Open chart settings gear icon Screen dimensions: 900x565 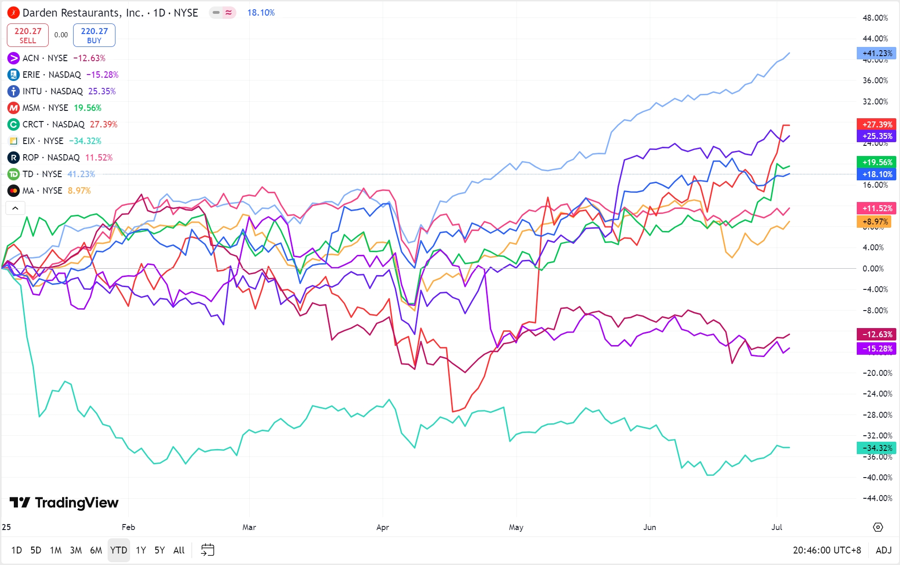point(878,527)
